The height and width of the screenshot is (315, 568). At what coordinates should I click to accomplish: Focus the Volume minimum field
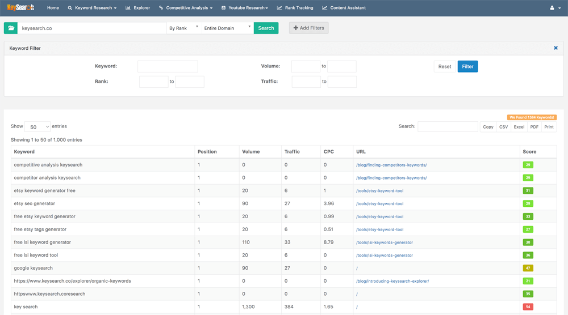306,66
